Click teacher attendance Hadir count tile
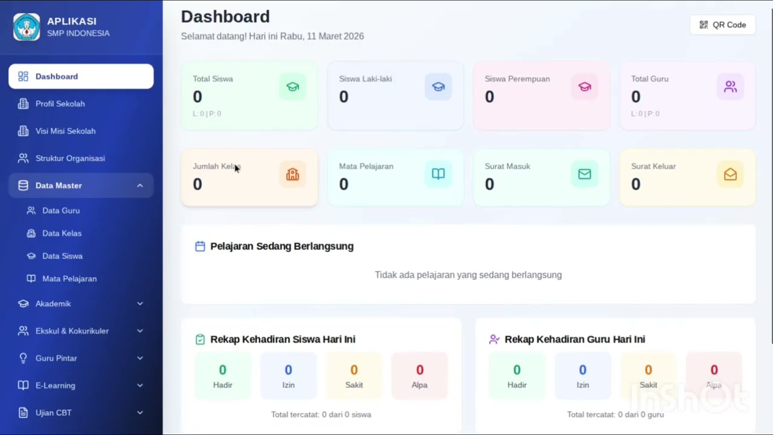The image size is (773, 435). (x=517, y=376)
